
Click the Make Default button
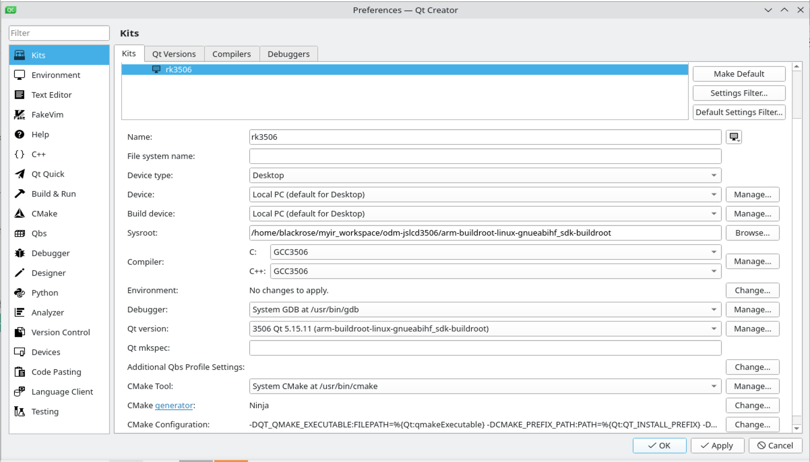tap(739, 74)
